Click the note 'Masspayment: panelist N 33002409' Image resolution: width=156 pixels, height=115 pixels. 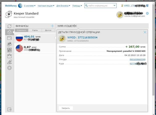pyautogui.click(x=126, y=51)
